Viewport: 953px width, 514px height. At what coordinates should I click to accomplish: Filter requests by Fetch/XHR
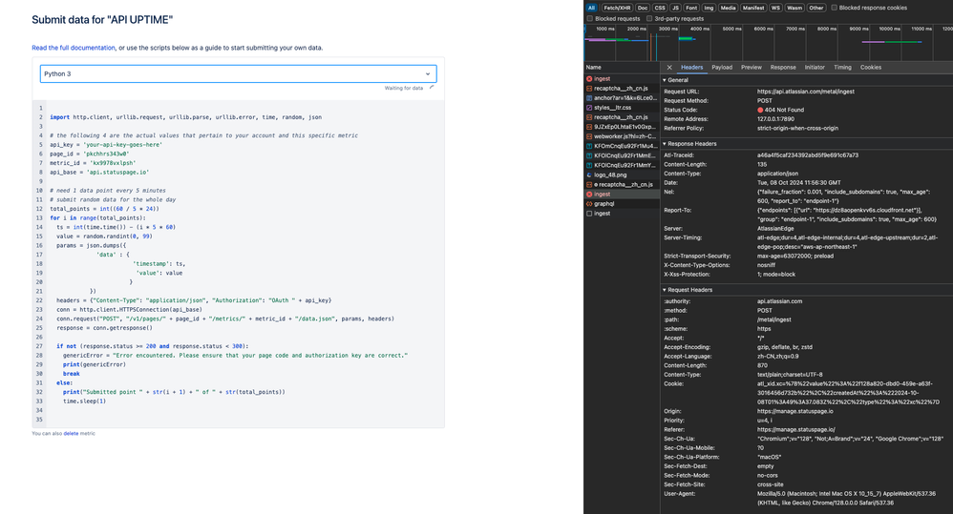click(x=617, y=8)
